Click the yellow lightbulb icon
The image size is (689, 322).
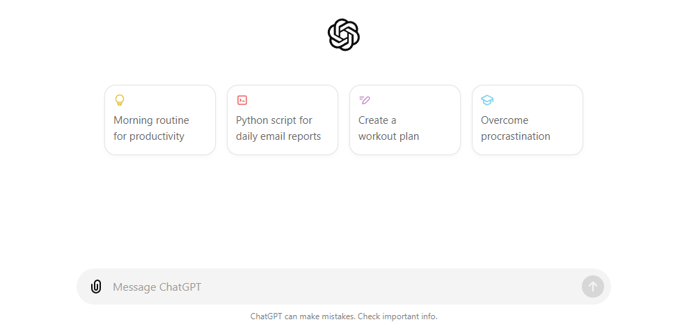(120, 100)
